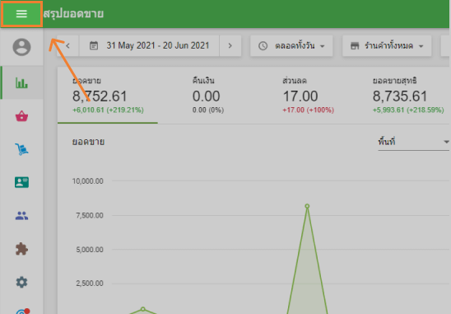Expand the ร้านค้าทั้งหมด stores dropdown
Screen dimensions: 451x314
click(x=387, y=46)
